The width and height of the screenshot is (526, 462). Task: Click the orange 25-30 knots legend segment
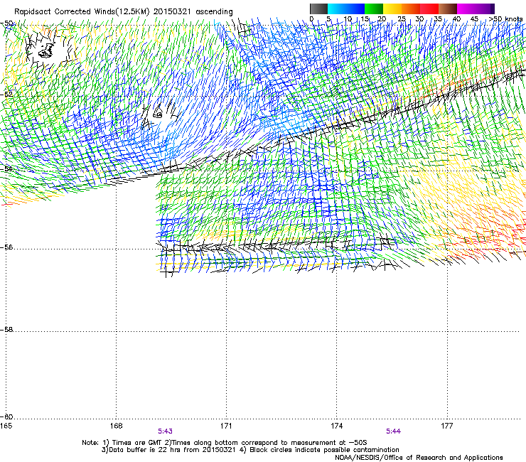tap(411, 9)
